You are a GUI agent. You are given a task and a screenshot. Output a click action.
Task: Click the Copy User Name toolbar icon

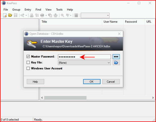click(x=32, y=15)
